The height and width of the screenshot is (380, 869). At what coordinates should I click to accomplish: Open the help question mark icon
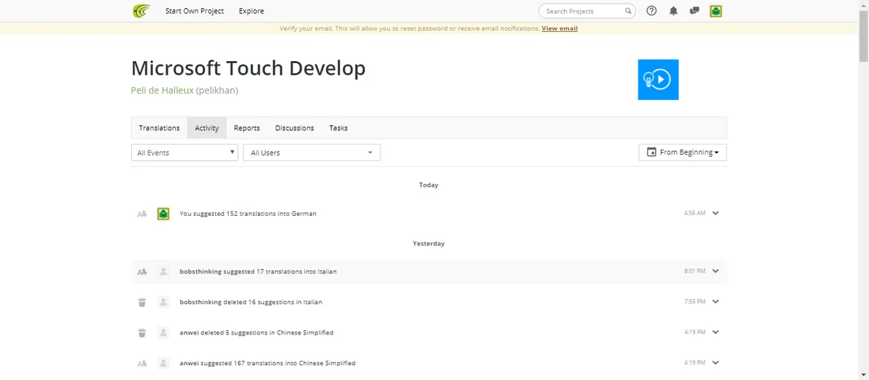coord(652,11)
